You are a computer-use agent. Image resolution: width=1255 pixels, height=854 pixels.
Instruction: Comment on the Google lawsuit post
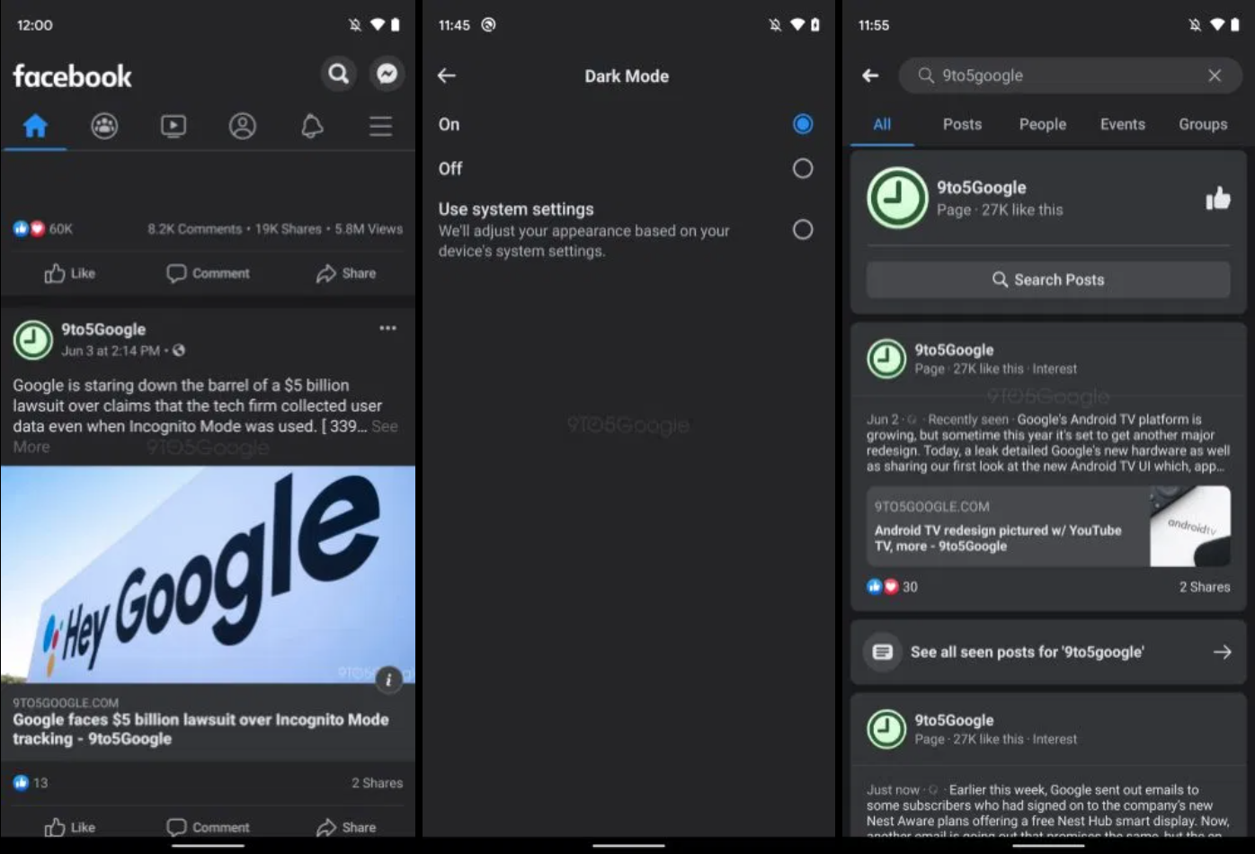[x=209, y=827]
